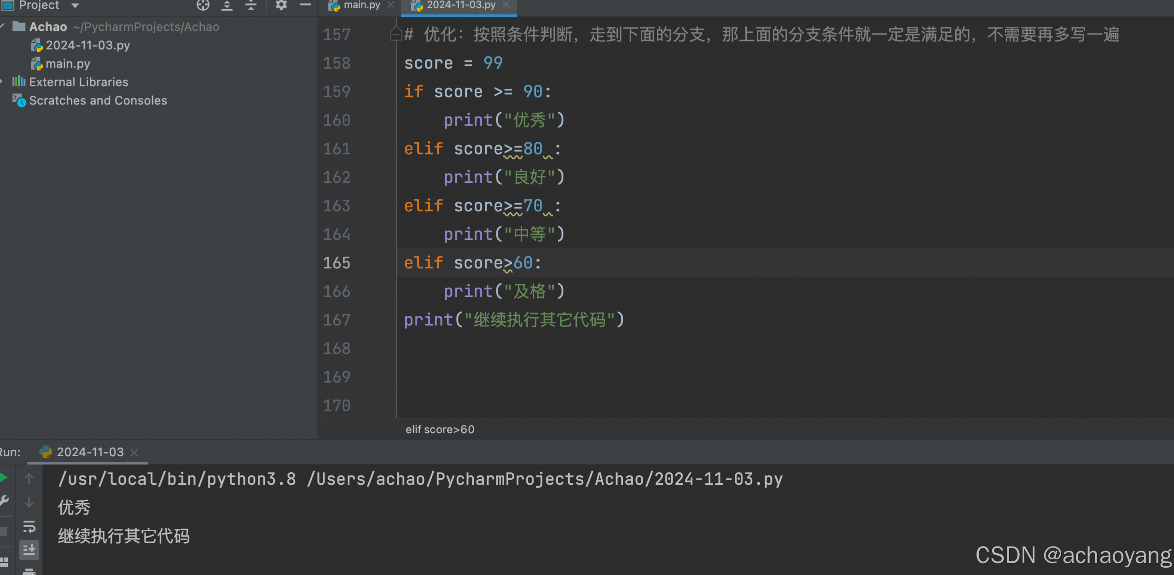The width and height of the screenshot is (1174, 575).
Task: Close the 2024-11-03.py editor tab
Action: click(x=506, y=5)
